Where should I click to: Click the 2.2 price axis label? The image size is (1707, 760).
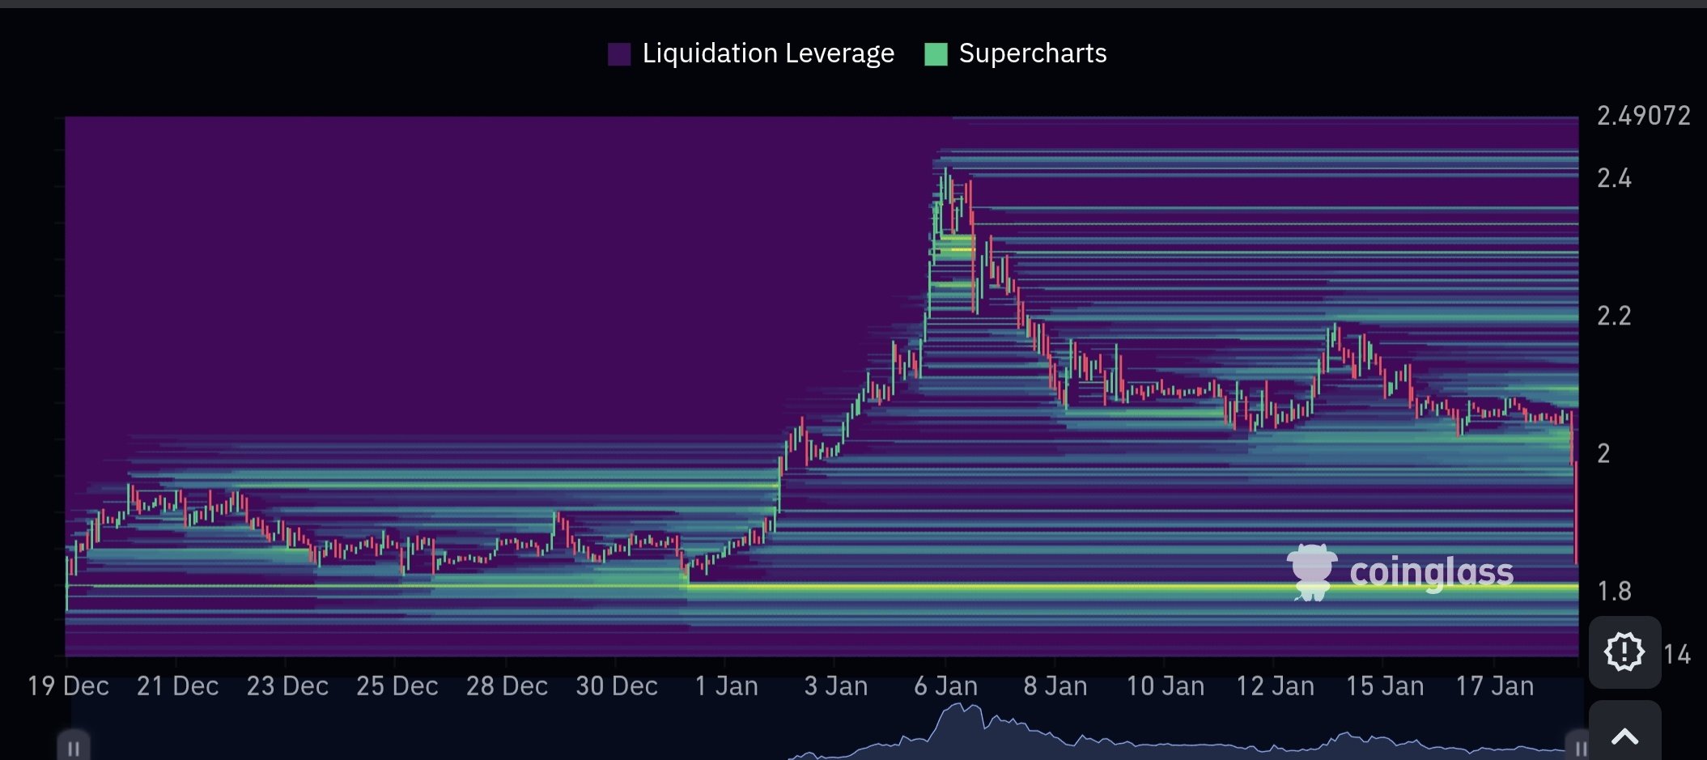(1614, 316)
